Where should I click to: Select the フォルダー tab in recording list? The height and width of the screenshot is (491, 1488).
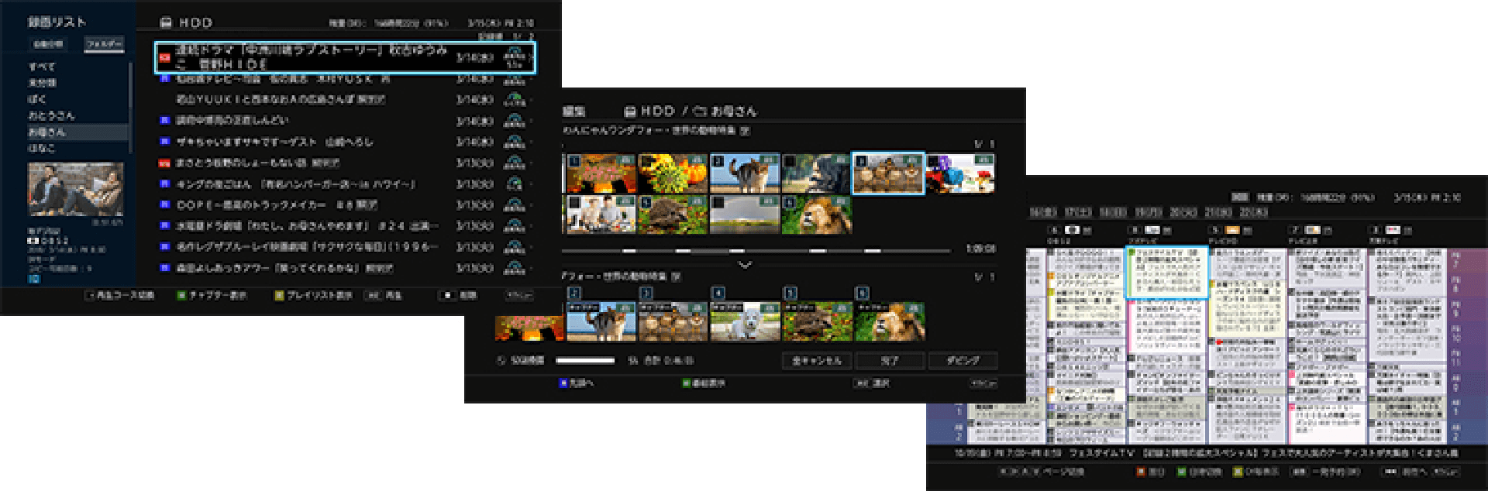click(104, 44)
